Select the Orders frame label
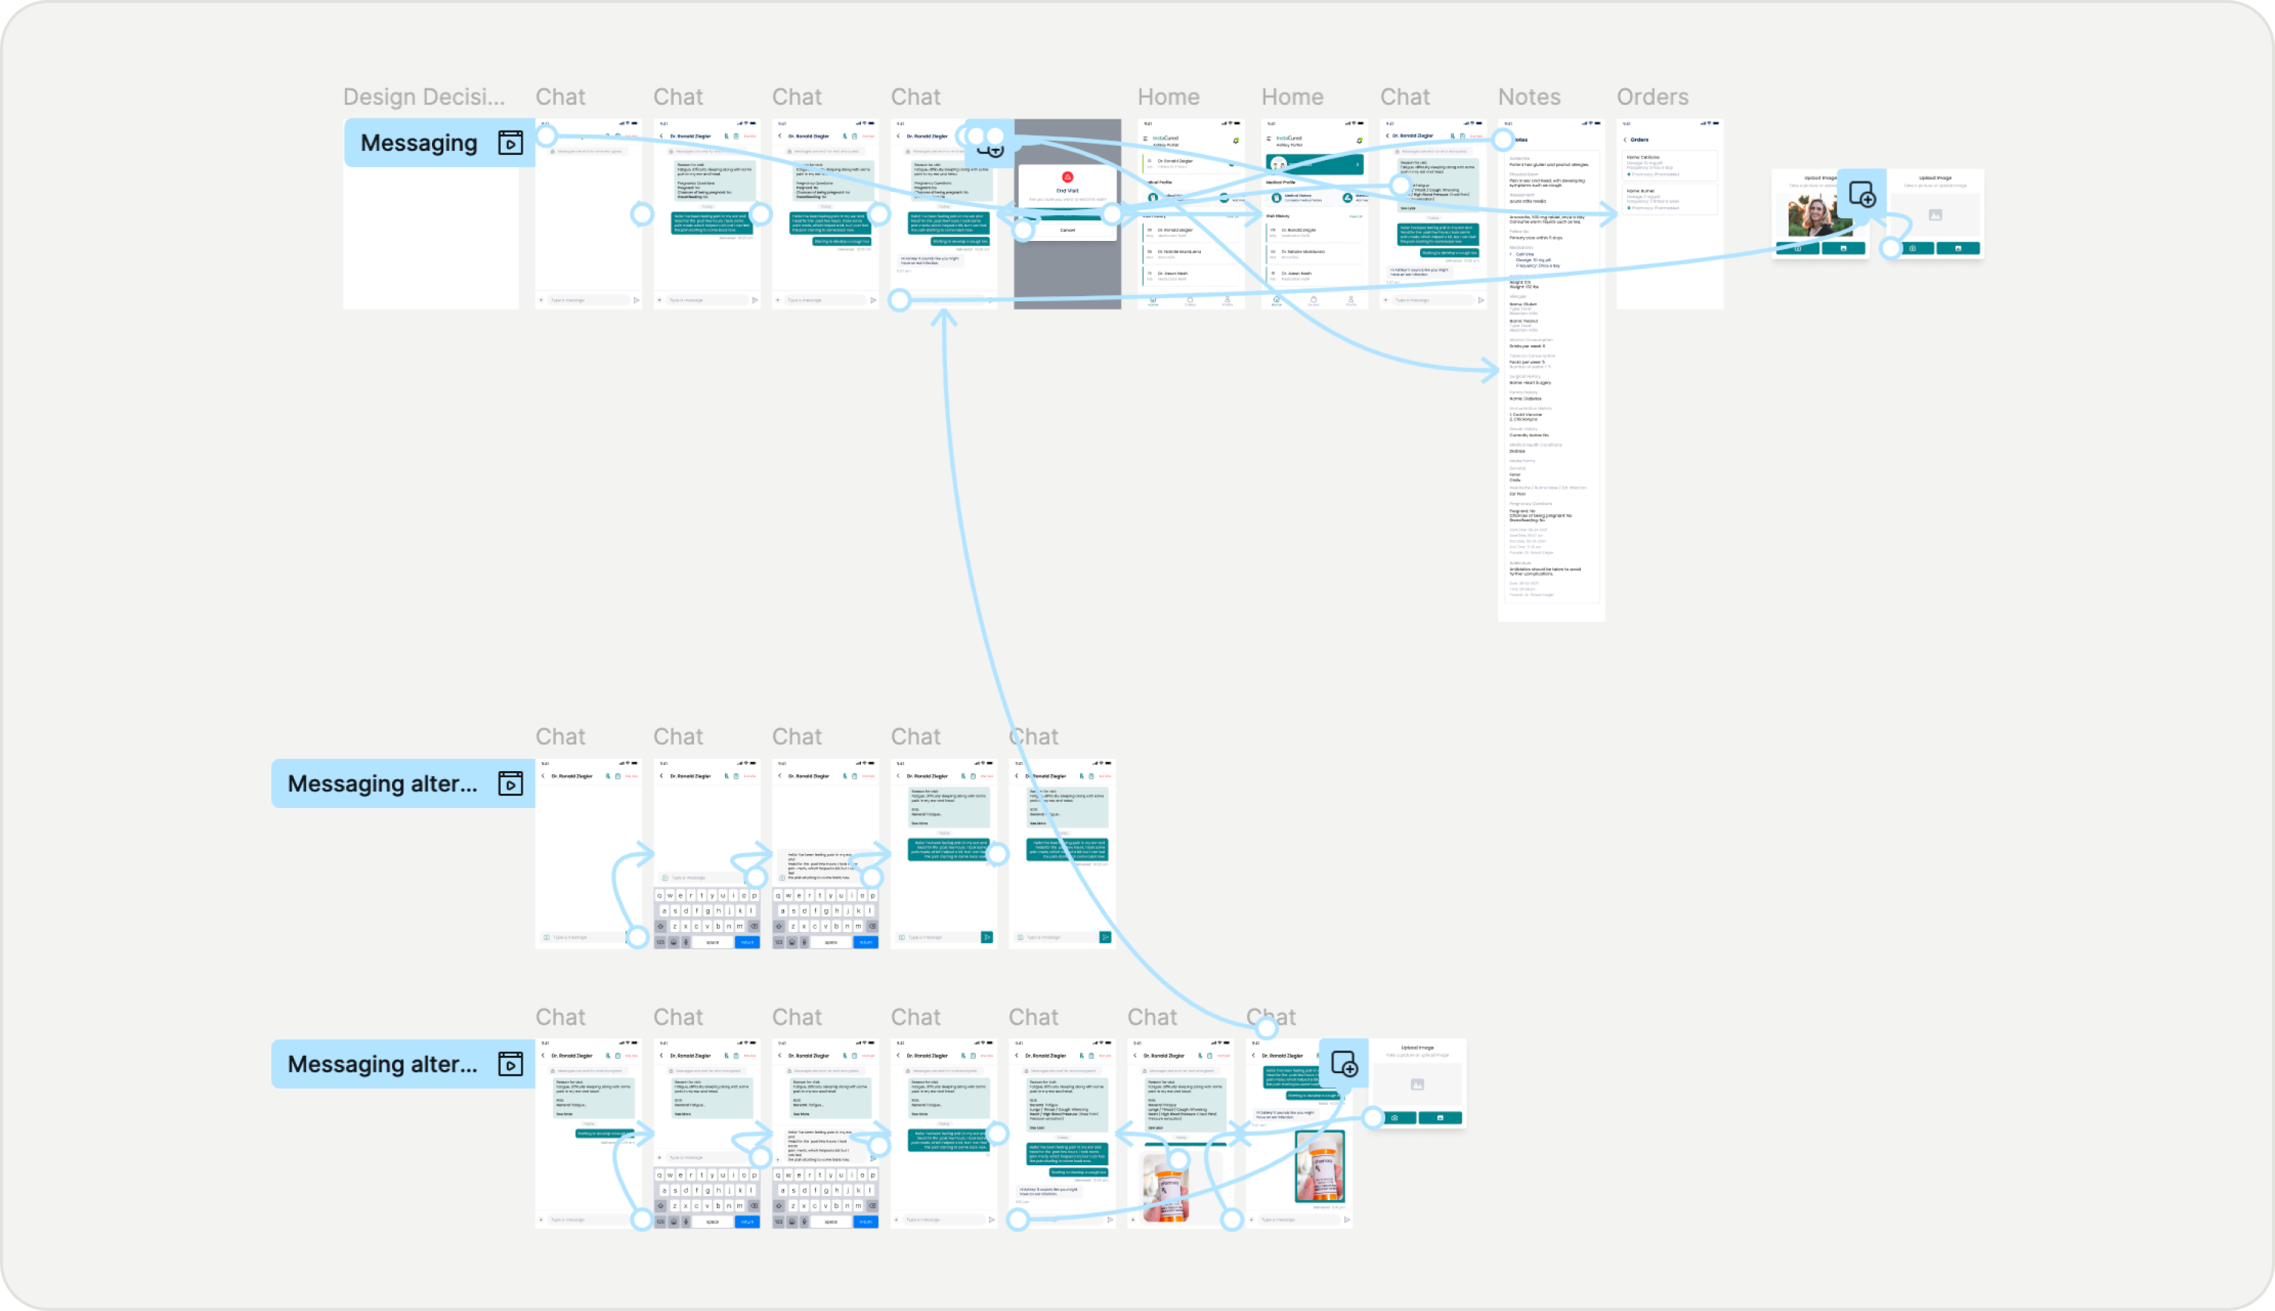This screenshot has width=2275, height=1311. coord(1652,97)
